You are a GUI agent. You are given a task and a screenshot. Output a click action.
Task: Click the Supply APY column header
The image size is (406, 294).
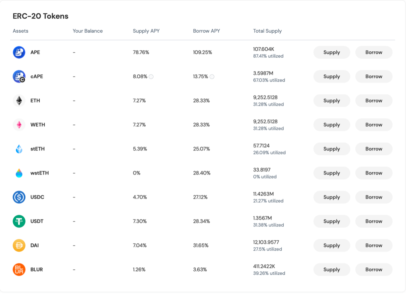point(146,31)
